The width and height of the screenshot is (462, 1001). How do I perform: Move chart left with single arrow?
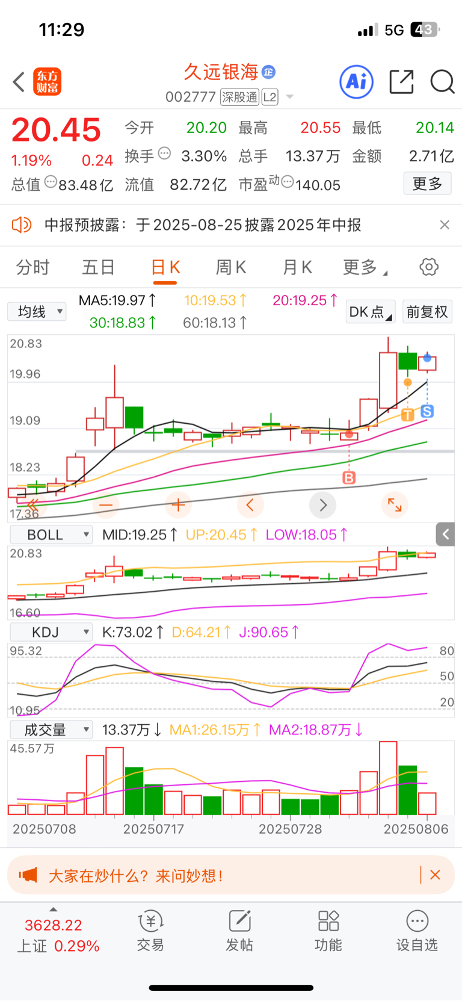(250, 505)
